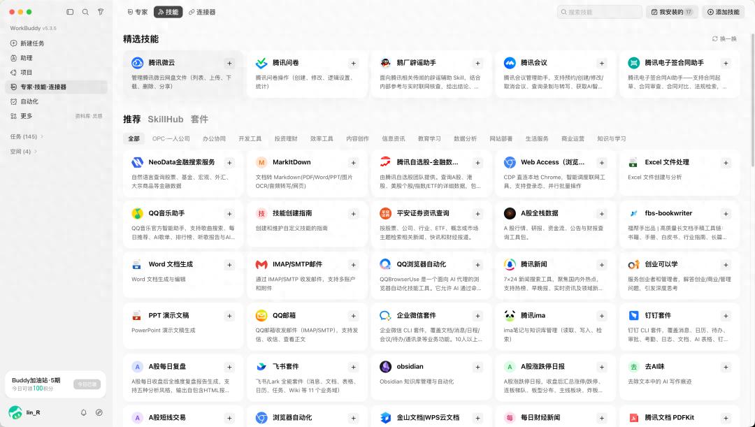Add the A股每日复盘 skill with plus icon
755x427 pixels.
click(229, 367)
